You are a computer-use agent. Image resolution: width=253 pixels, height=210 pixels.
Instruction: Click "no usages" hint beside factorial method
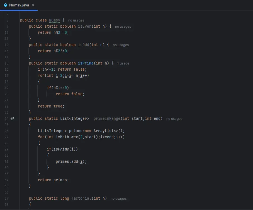tap(118, 199)
